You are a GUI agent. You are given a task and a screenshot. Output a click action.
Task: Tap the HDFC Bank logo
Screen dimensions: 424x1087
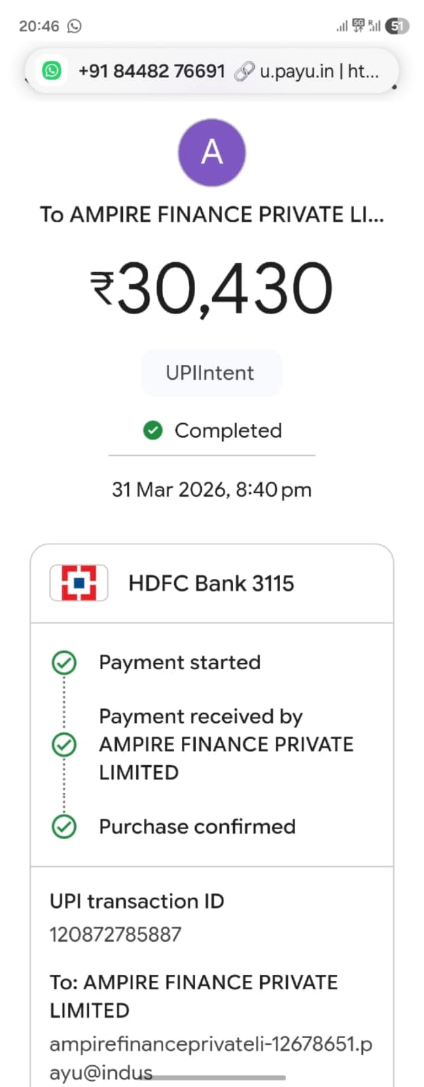coord(79,583)
